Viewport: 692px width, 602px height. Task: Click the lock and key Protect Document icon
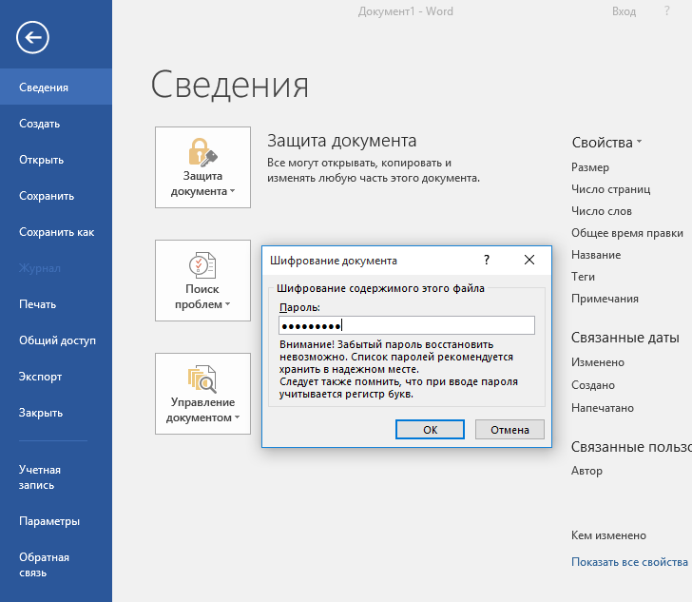point(202,151)
